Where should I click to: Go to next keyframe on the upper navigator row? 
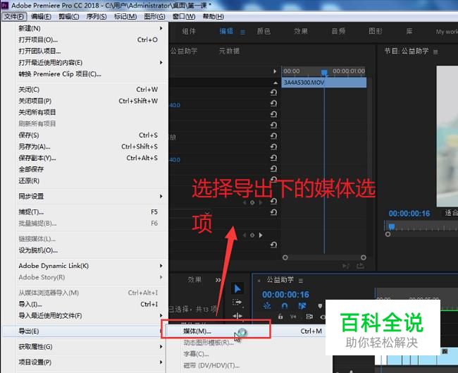click(260, 202)
